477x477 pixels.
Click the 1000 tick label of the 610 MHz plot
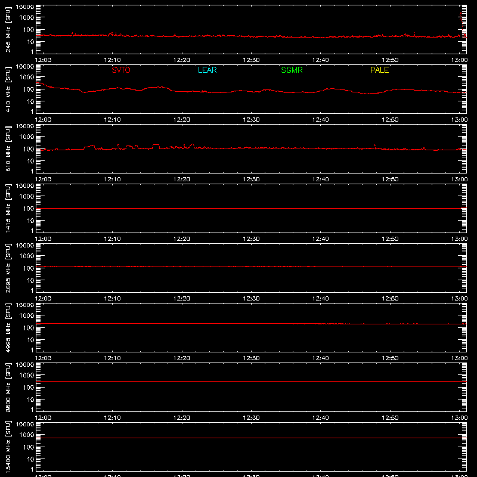27,137
